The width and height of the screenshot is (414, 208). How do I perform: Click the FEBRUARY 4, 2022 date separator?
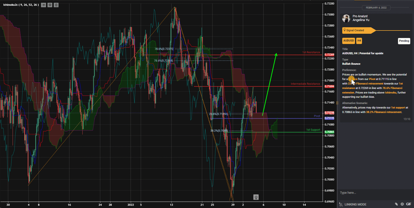click(376, 8)
